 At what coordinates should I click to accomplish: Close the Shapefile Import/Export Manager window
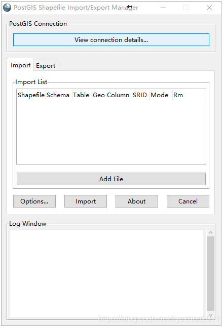click(x=209, y=8)
